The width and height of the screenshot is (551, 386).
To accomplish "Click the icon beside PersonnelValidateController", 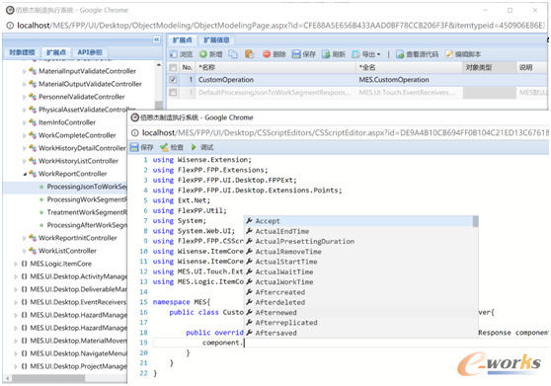I will (33, 97).
